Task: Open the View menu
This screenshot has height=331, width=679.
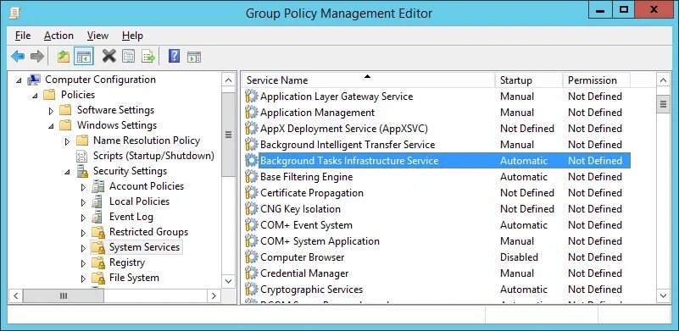Action: pos(97,36)
